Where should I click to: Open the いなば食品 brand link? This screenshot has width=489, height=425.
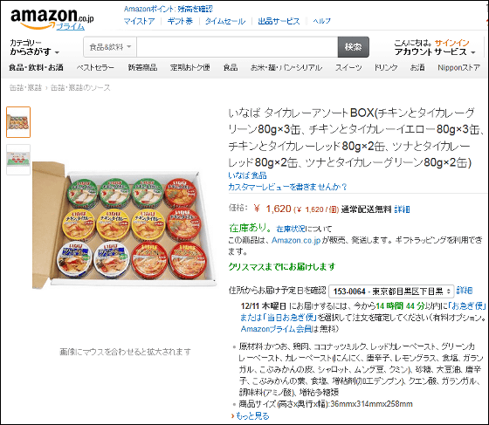(247, 175)
